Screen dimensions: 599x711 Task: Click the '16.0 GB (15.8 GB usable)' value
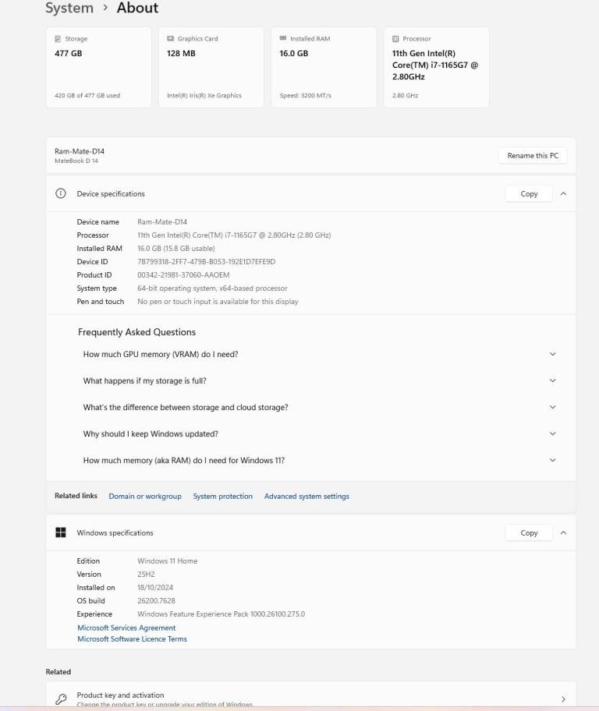pyautogui.click(x=176, y=249)
